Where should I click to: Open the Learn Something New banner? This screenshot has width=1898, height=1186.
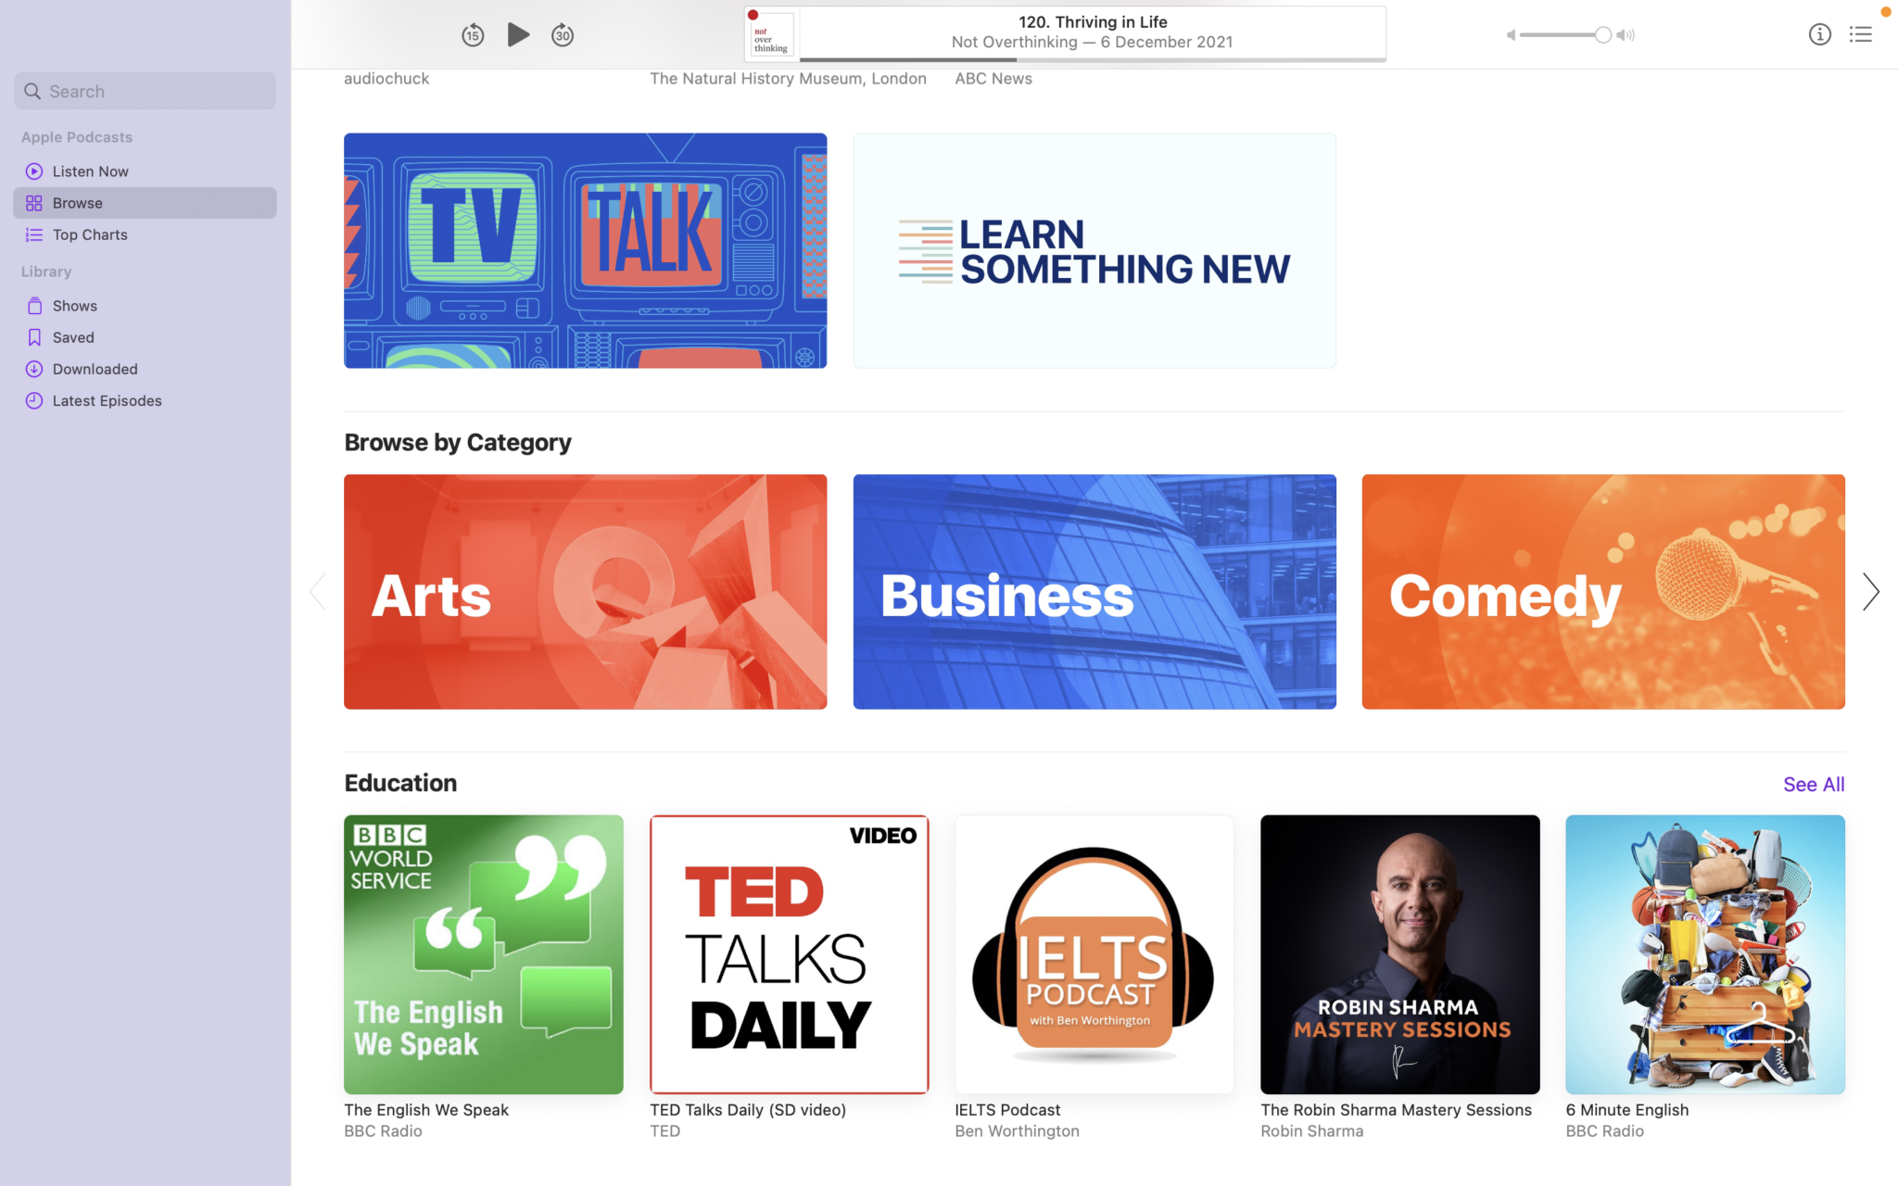[x=1095, y=250]
